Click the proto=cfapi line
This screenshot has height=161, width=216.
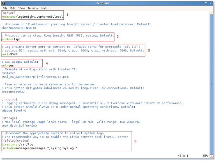11,39
